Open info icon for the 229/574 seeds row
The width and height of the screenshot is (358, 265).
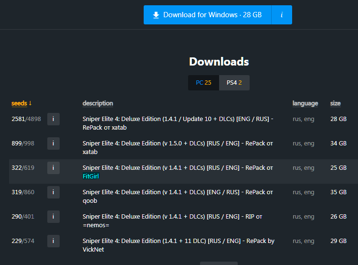tap(53, 241)
